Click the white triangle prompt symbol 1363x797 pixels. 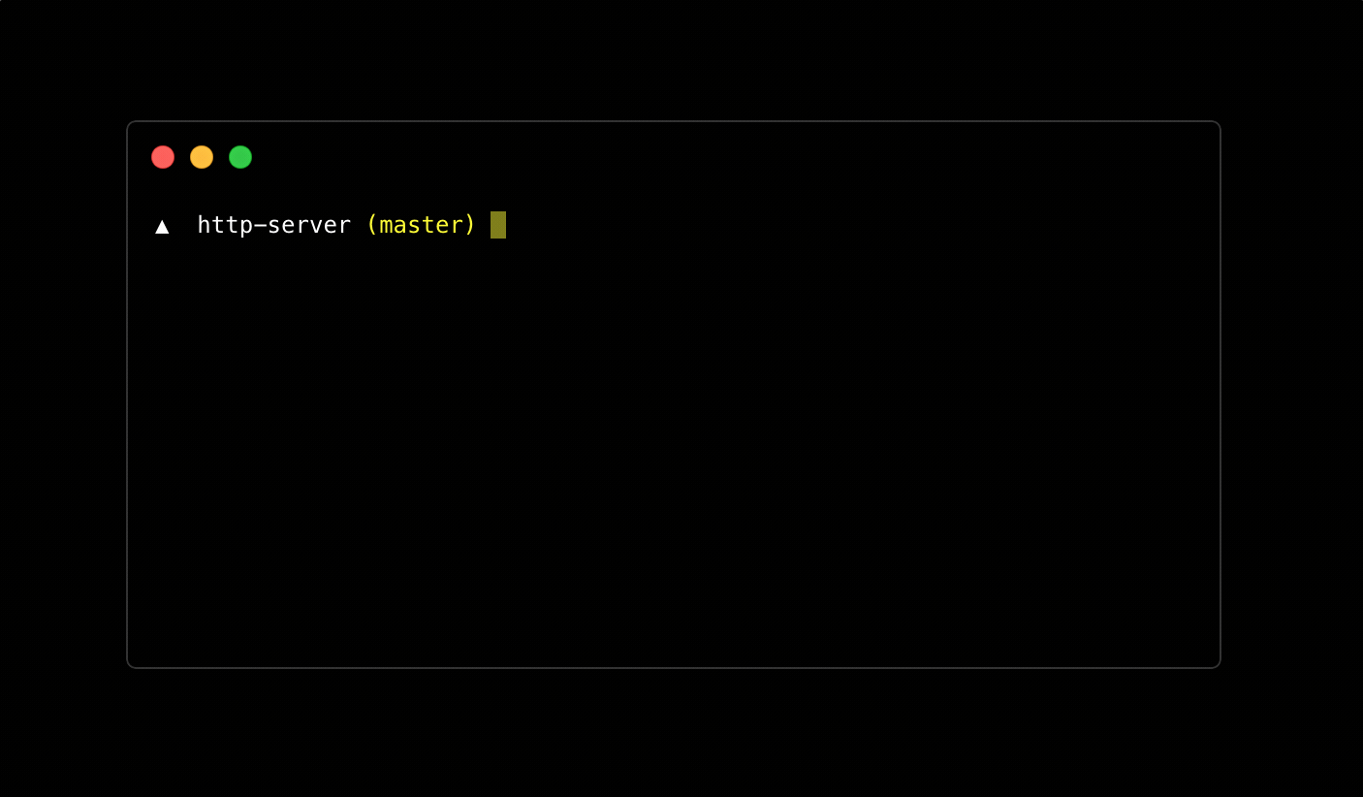(162, 227)
